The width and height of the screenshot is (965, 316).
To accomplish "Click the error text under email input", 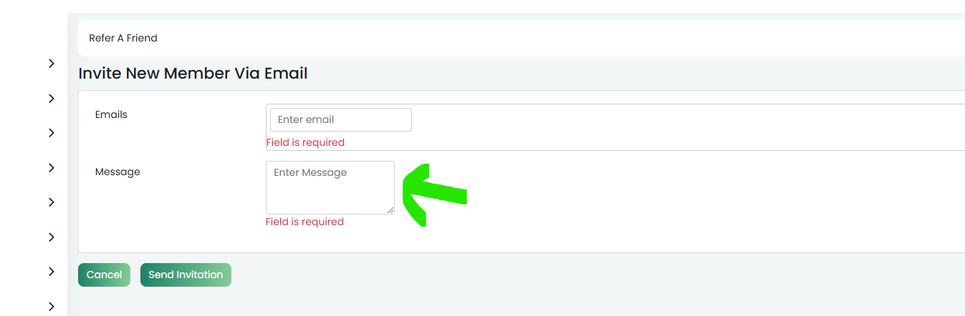I will (x=305, y=142).
